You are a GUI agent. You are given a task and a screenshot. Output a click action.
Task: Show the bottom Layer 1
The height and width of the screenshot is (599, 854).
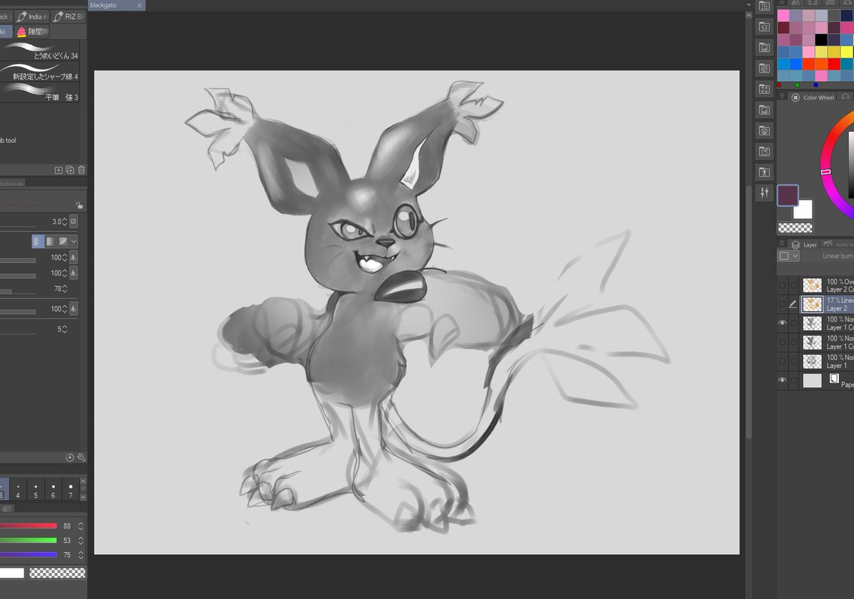(782, 361)
